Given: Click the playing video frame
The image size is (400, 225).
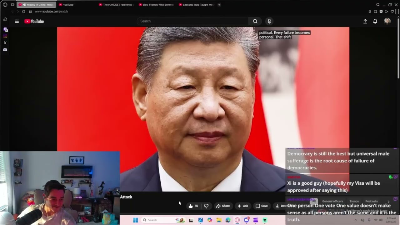Looking at the screenshot, I should pyautogui.click(x=203, y=109).
